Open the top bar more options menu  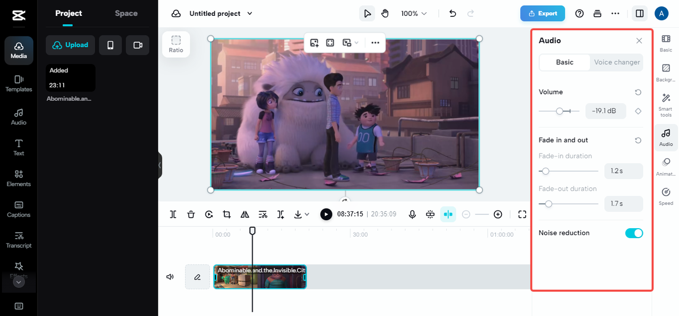click(x=615, y=13)
